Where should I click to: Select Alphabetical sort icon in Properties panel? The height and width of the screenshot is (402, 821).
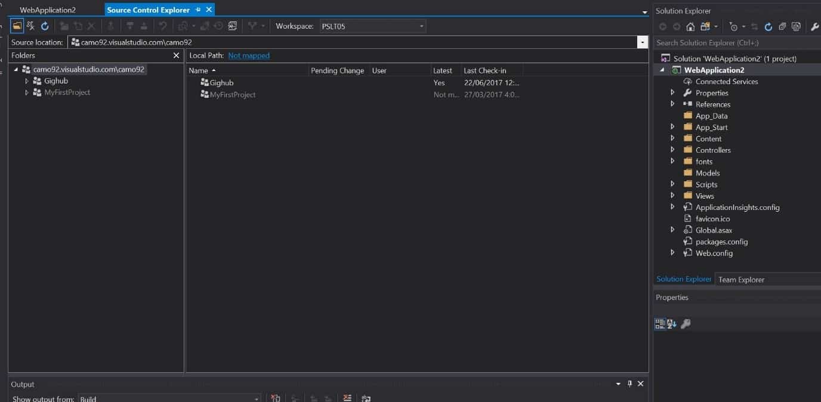point(672,324)
